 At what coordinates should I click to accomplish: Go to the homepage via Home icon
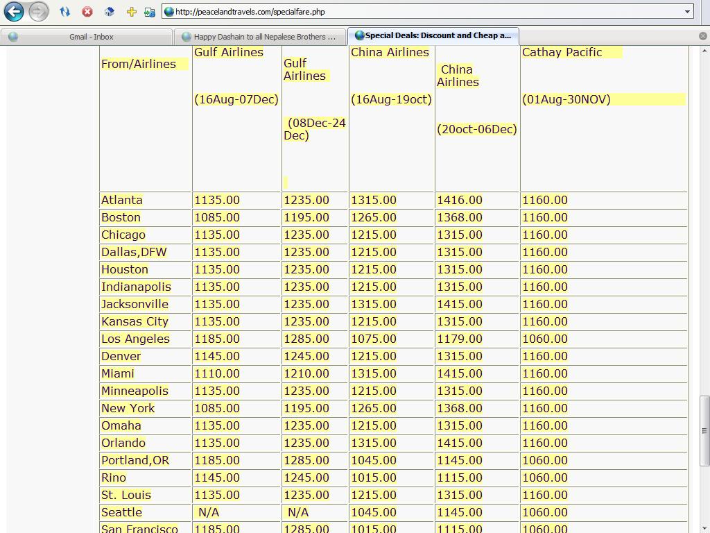coord(109,12)
